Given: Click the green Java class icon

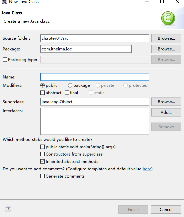Looking at the screenshot, I should (168, 18).
